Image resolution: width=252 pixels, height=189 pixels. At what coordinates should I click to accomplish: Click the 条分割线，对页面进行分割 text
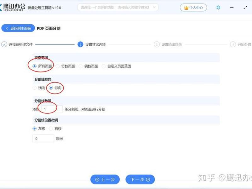tap(85, 109)
